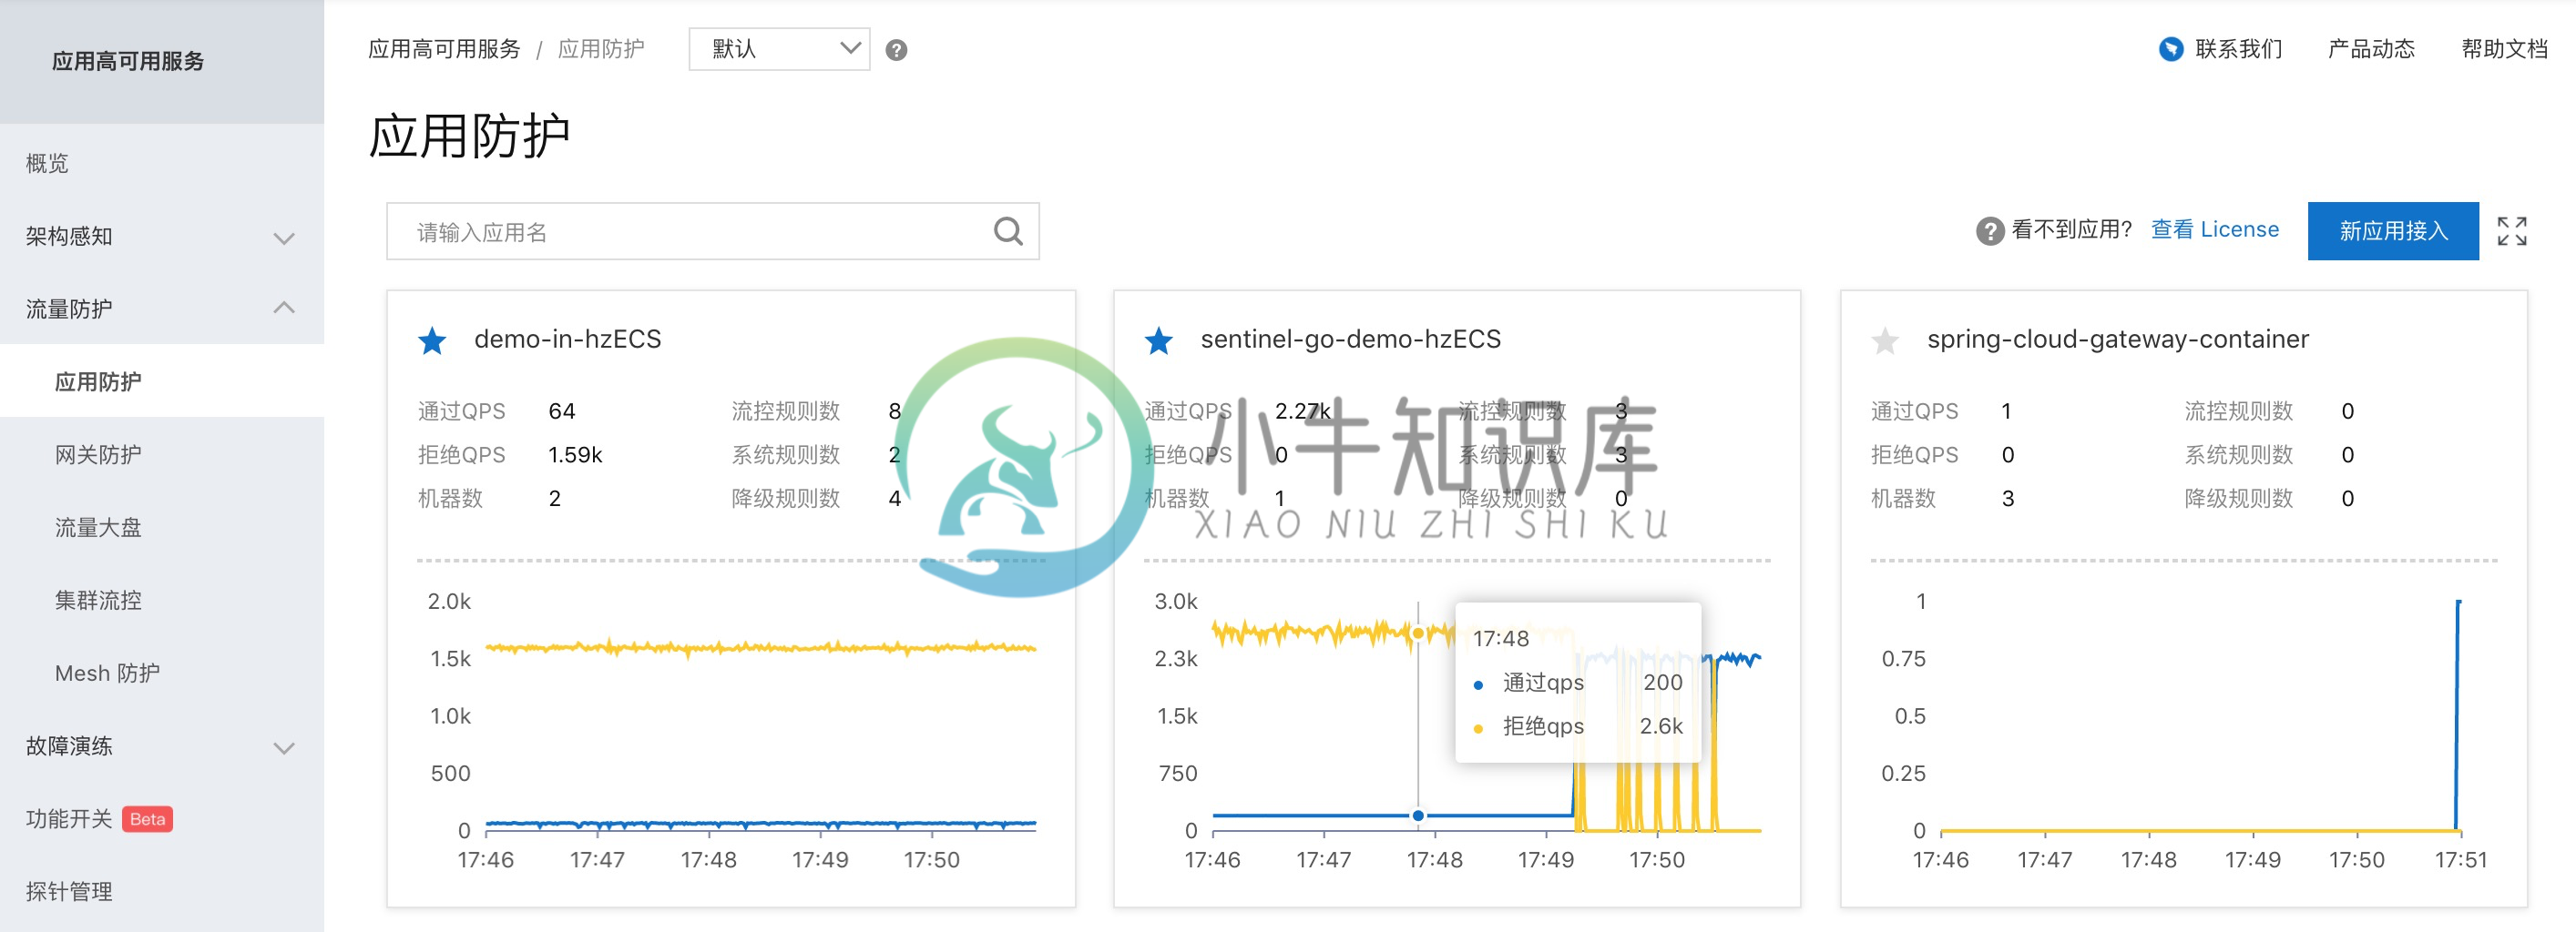
Task: Open the 帮助文档 link
Action: point(2503,49)
